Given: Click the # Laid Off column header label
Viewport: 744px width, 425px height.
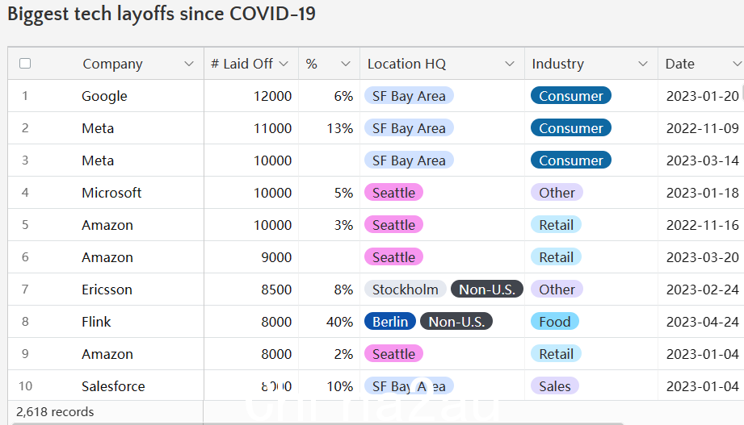Looking at the screenshot, I should click(242, 64).
